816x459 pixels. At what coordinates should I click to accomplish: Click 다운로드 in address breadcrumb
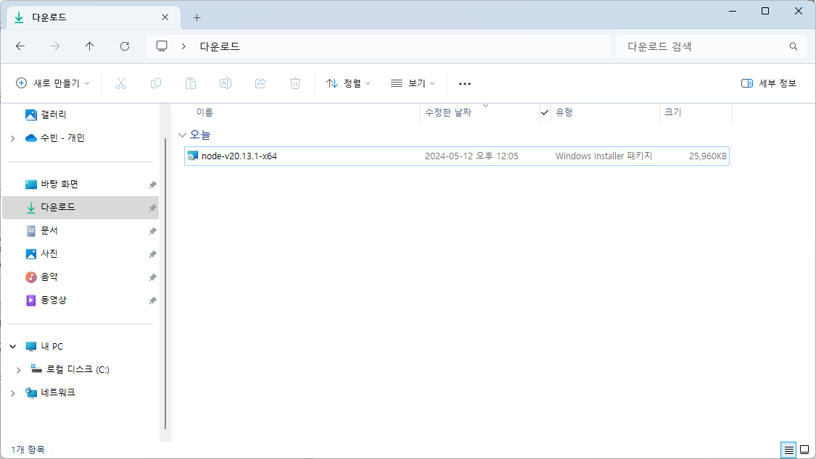(220, 46)
